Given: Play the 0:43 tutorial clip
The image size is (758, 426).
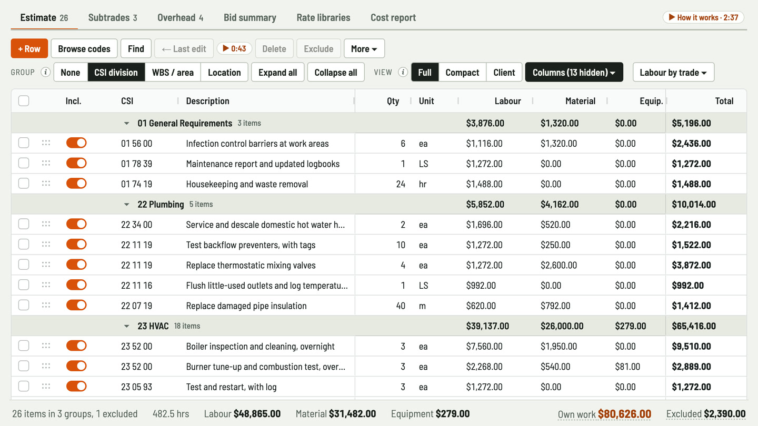Looking at the screenshot, I should click(x=234, y=49).
